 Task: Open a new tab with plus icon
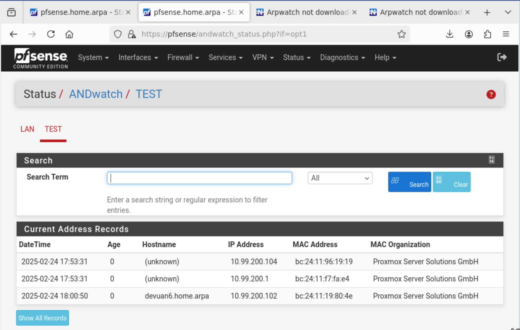click(487, 12)
